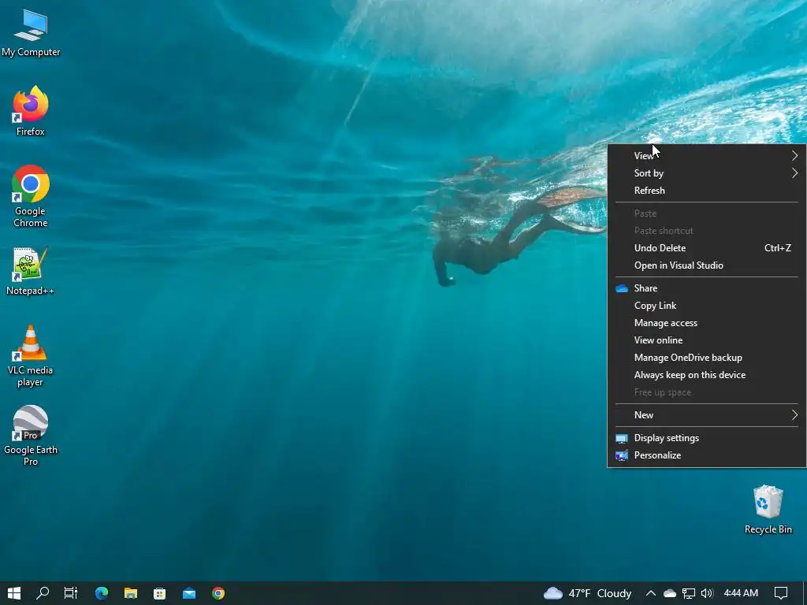Image resolution: width=807 pixels, height=605 pixels.
Task: Choose Manage access menu entry
Action: point(707,323)
